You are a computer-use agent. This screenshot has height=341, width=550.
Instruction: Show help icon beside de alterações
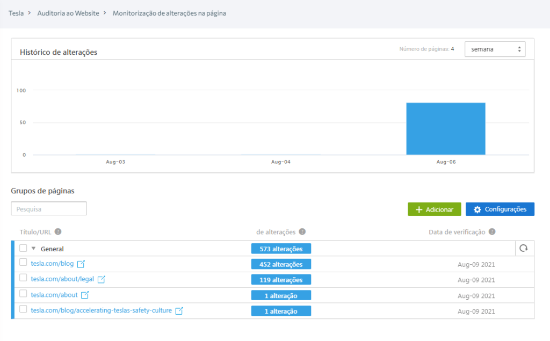click(x=302, y=231)
